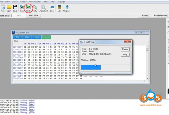Toggle the Lo-Hi byte order button
Screen dimensions: 169x115
pyautogui.click(x=46, y=37)
